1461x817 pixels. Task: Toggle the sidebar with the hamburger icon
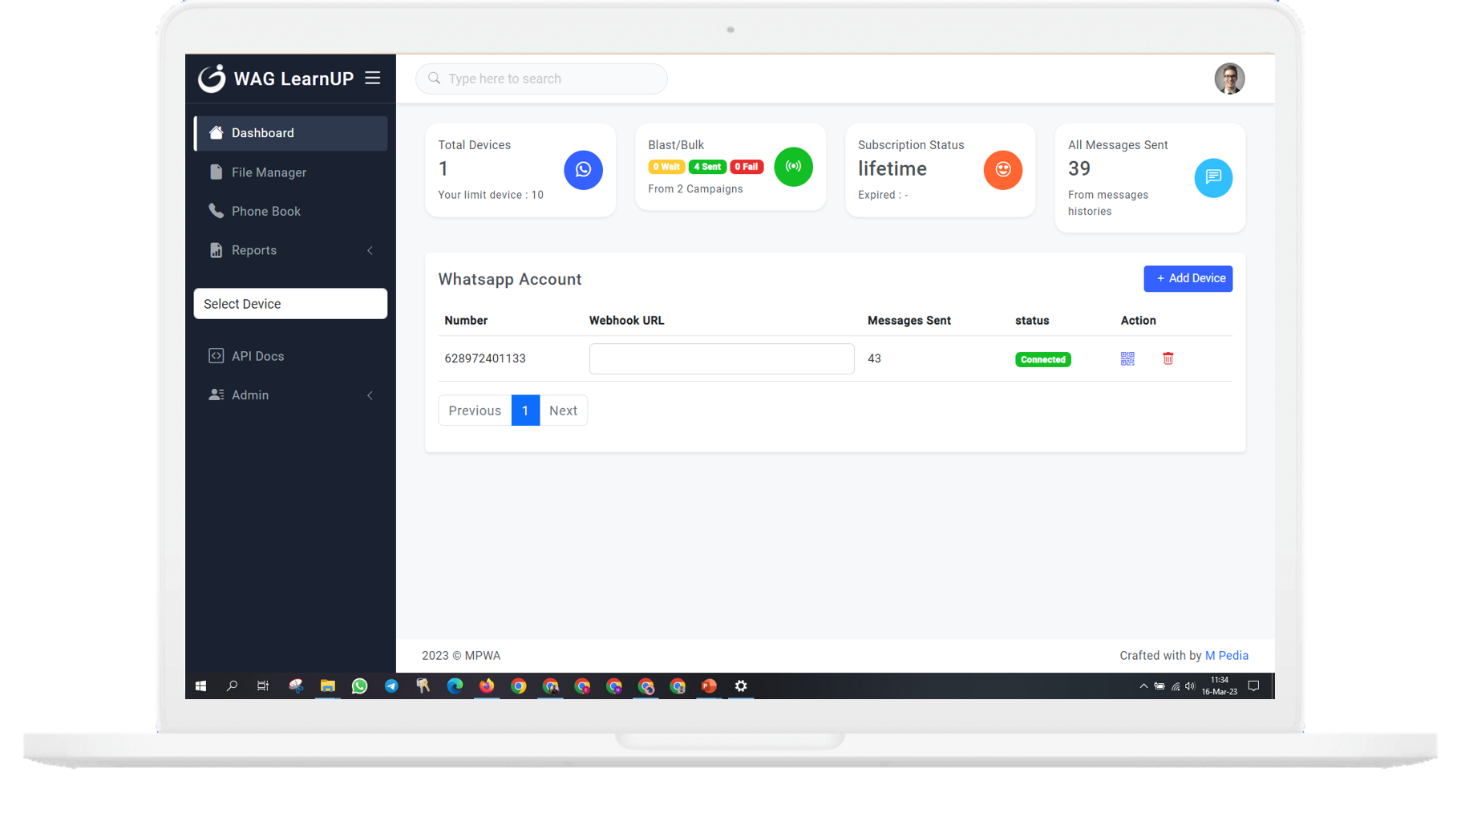click(x=372, y=78)
